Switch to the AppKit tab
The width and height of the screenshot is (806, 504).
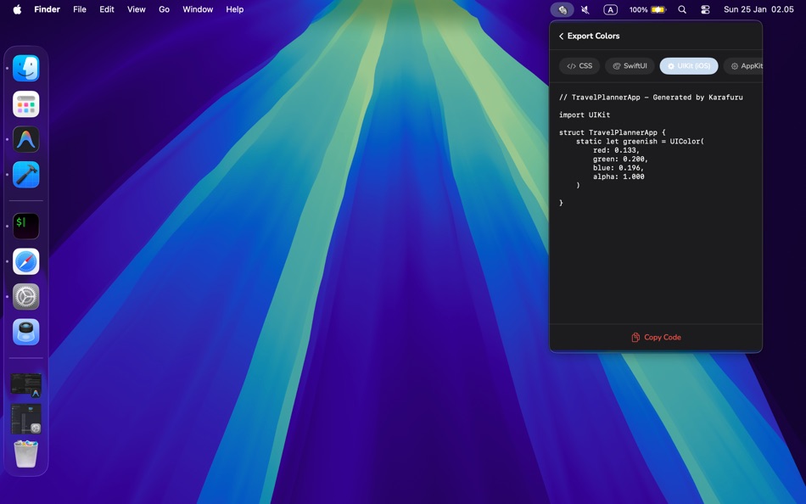coord(745,65)
